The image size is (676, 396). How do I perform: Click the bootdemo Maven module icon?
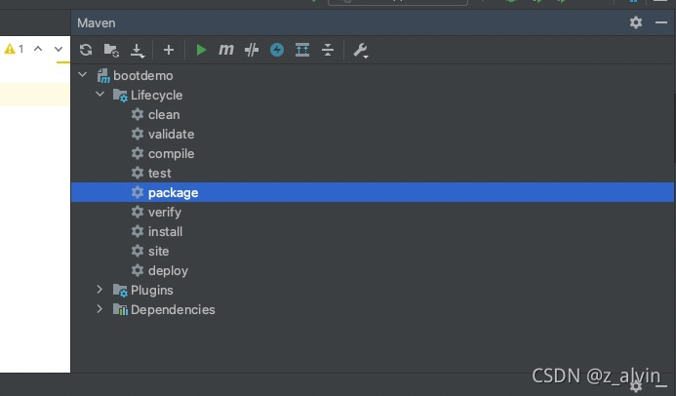[x=103, y=76]
